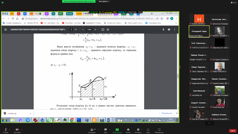This screenshot has height=134, width=238.
Task: Bookmark this page with the star icon
Action: click(162, 18)
